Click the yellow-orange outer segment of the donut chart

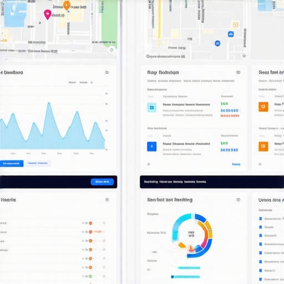pyautogui.click(x=209, y=229)
